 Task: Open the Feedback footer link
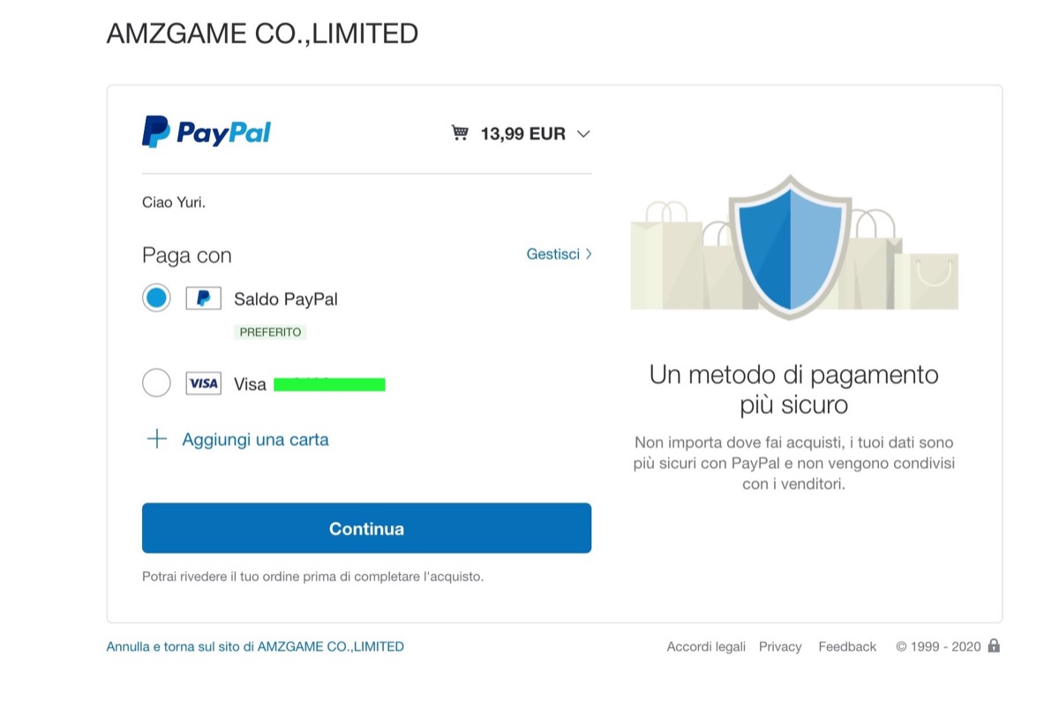click(847, 646)
